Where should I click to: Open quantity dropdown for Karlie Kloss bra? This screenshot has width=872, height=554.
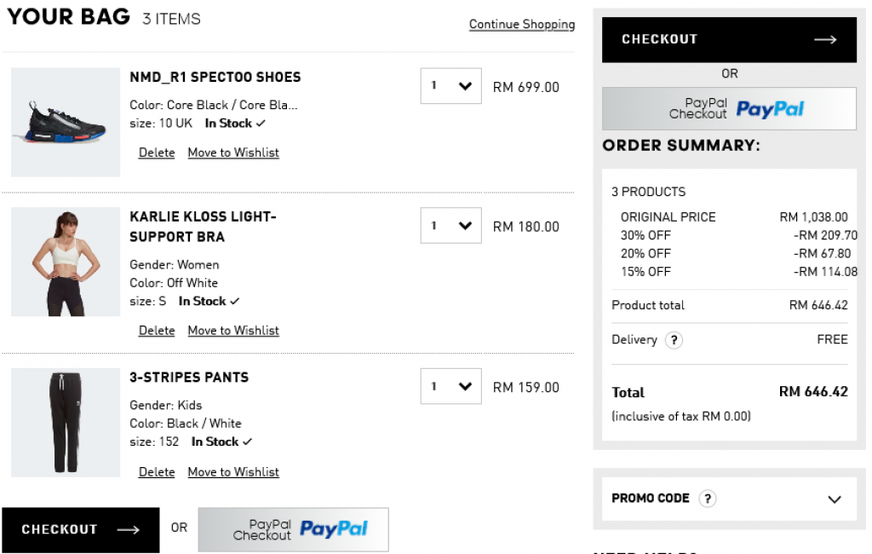(451, 226)
